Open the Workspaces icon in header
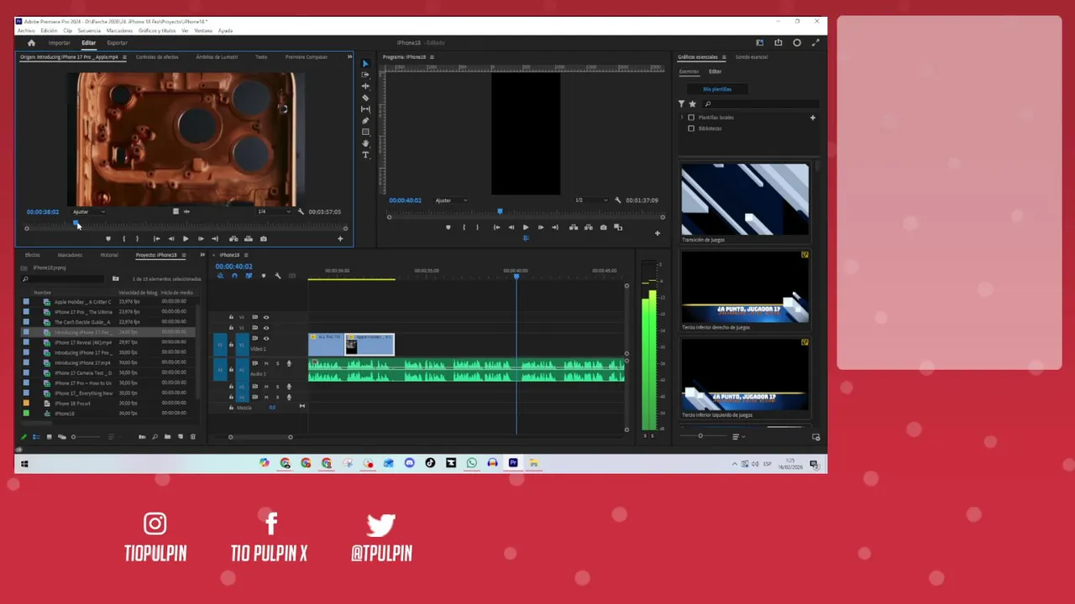1075x604 pixels. pyautogui.click(x=759, y=43)
